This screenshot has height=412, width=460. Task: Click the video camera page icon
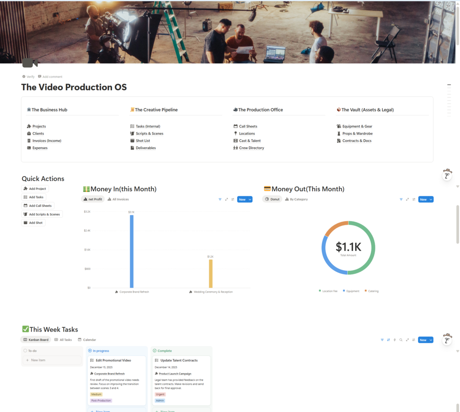tap(30, 62)
